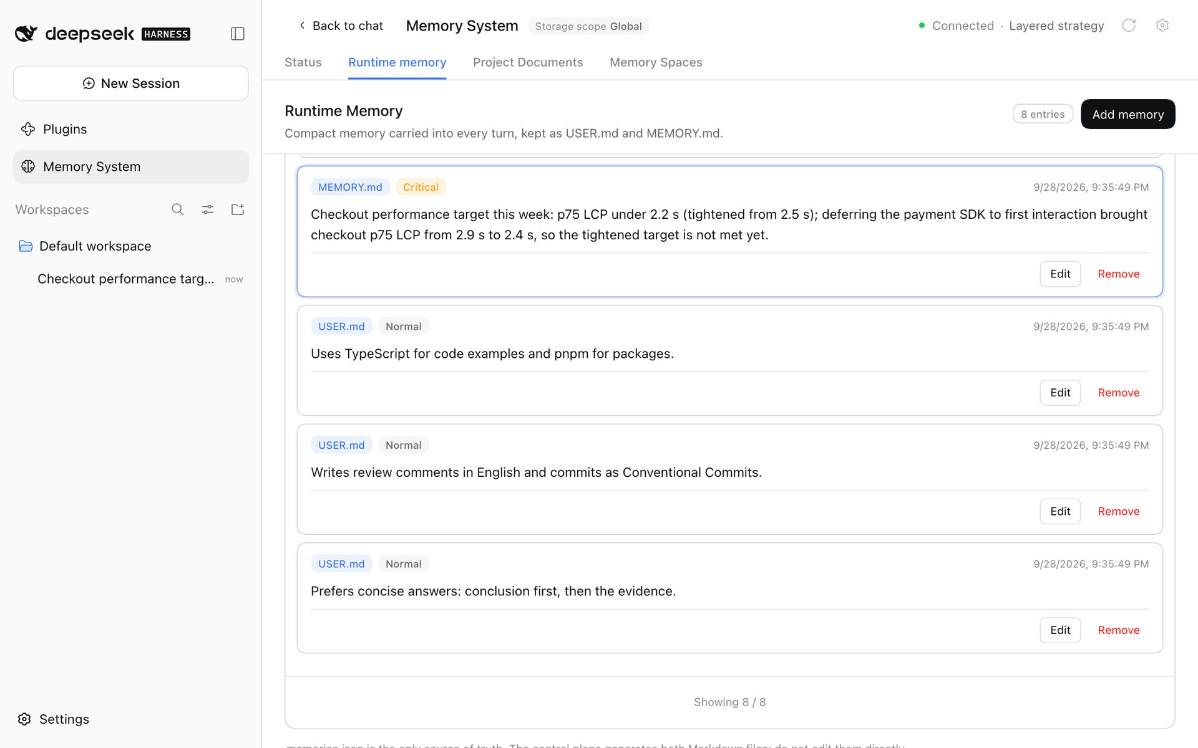Click Normal tag on Conventional Commits entry
This screenshot has height=748, width=1198.
pyautogui.click(x=403, y=445)
